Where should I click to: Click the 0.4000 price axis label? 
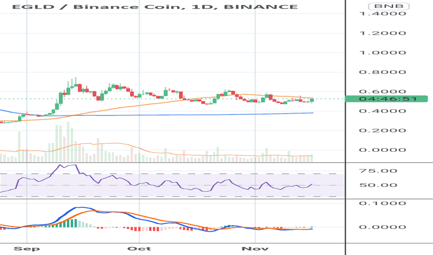382,111
